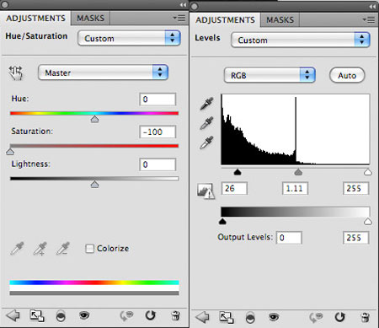Click the Hue slider handle
Screen dimensions: 379x328
point(94,119)
